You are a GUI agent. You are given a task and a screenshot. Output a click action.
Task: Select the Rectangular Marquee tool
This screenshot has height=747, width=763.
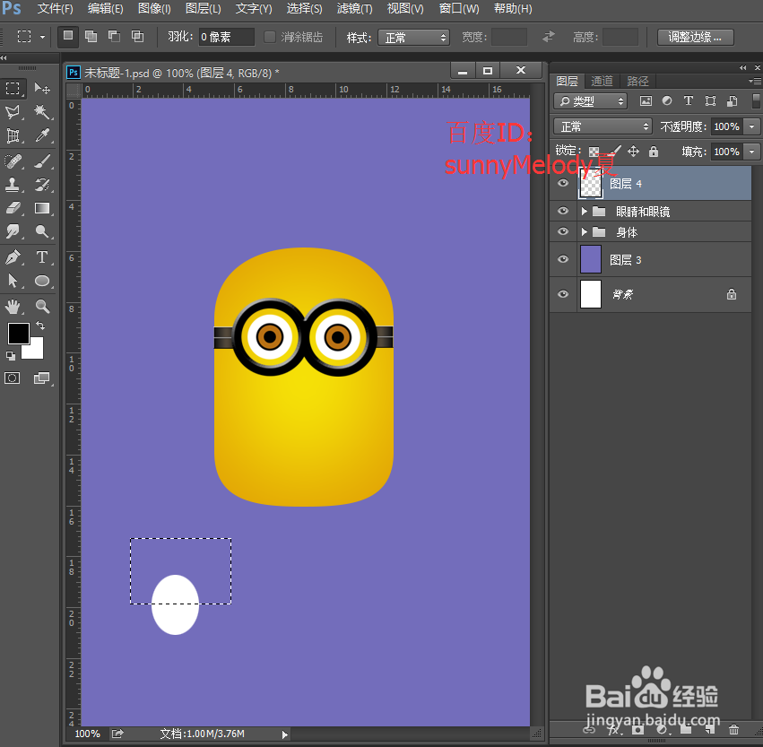click(13, 89)
